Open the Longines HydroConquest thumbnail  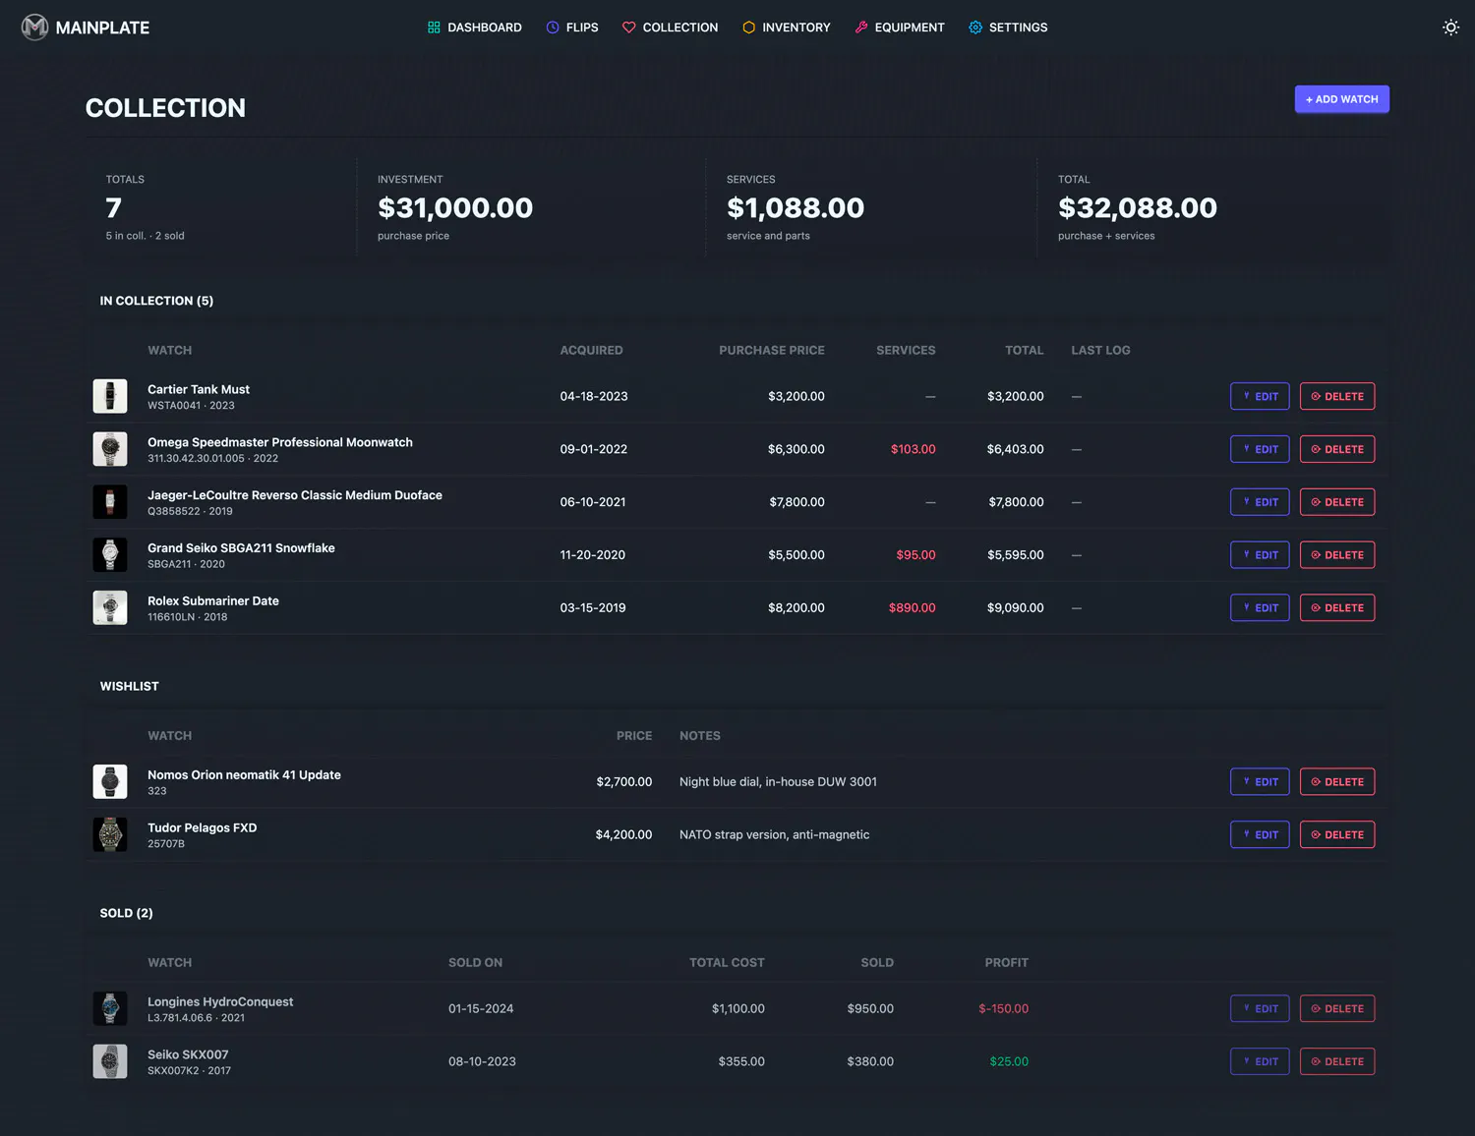(x=110, y=1008)
